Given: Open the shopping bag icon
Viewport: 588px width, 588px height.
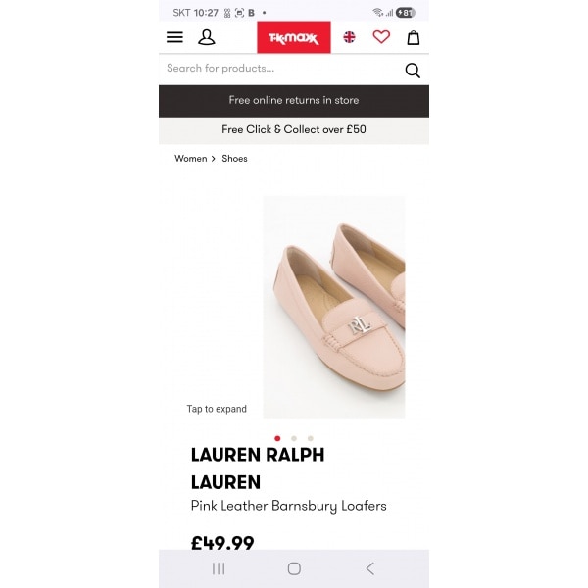Looking at the screenshot, I should click(414, 37).
